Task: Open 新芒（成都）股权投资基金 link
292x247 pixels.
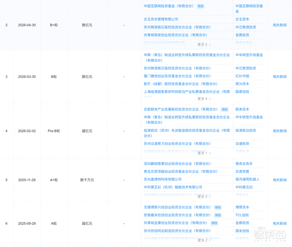Action: coord(181,84)
